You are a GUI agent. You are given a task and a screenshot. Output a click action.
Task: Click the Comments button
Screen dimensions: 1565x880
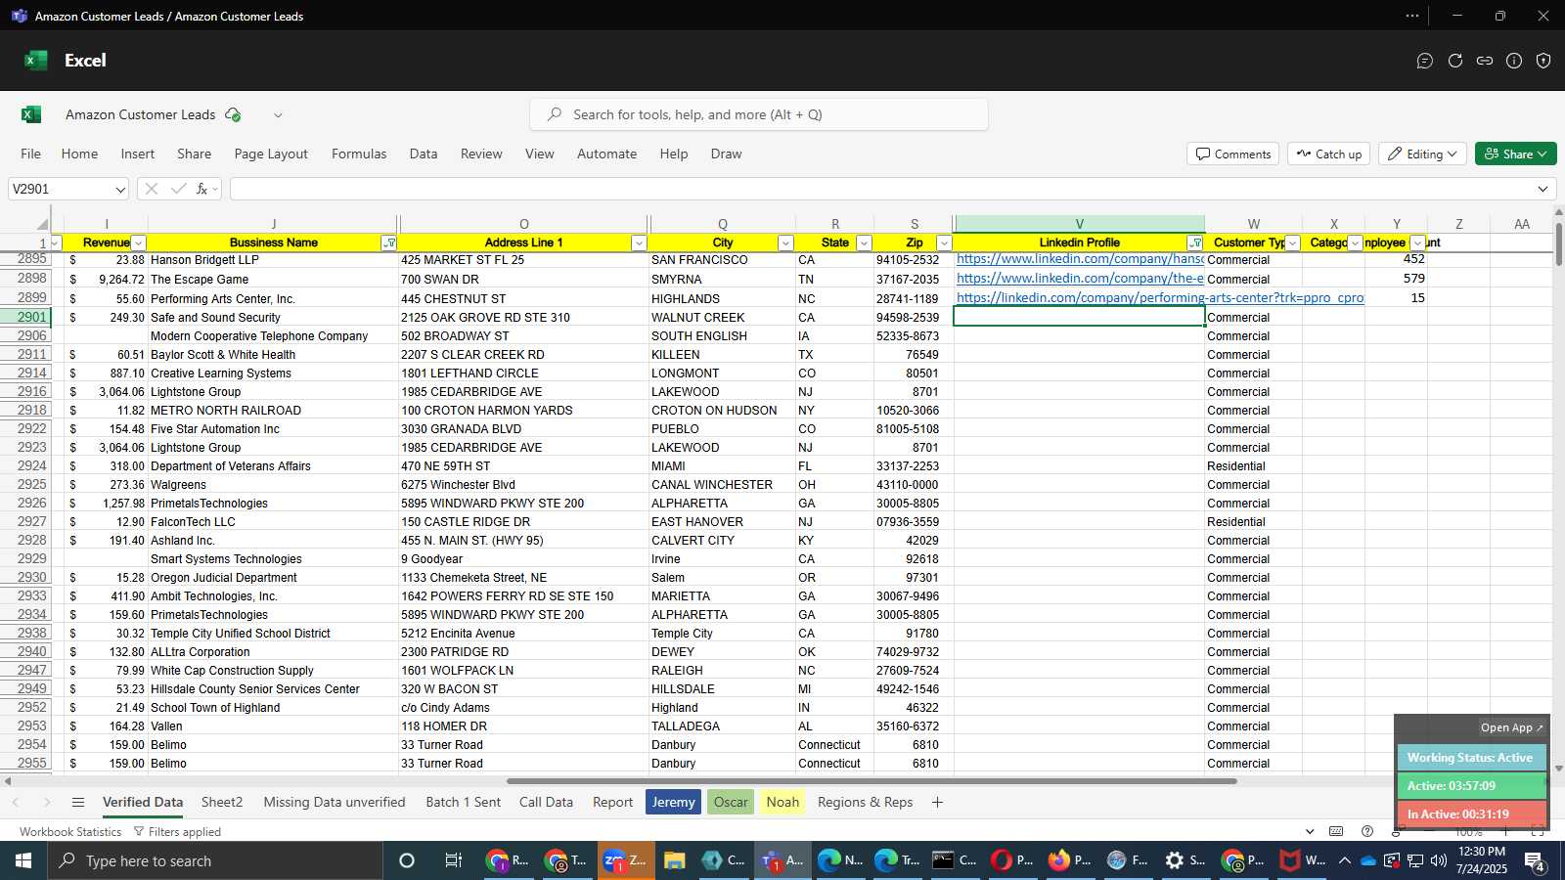point(1233,154)
